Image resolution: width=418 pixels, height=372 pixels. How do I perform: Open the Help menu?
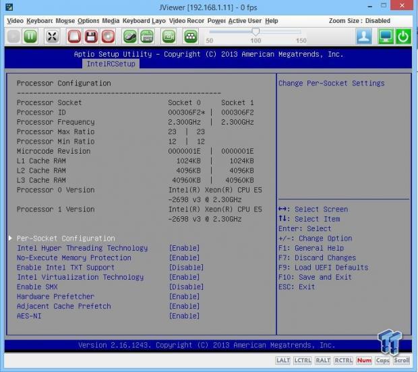(272, 21)
